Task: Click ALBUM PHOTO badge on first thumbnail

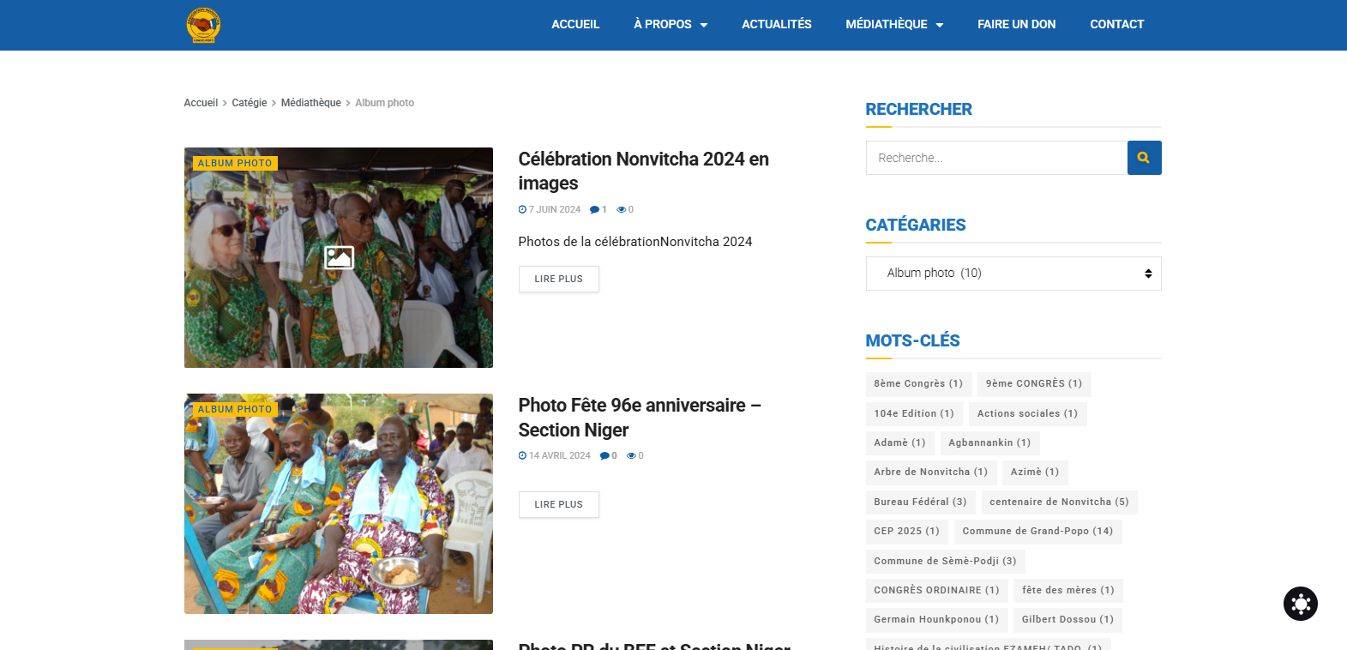Action: [235, 163]
